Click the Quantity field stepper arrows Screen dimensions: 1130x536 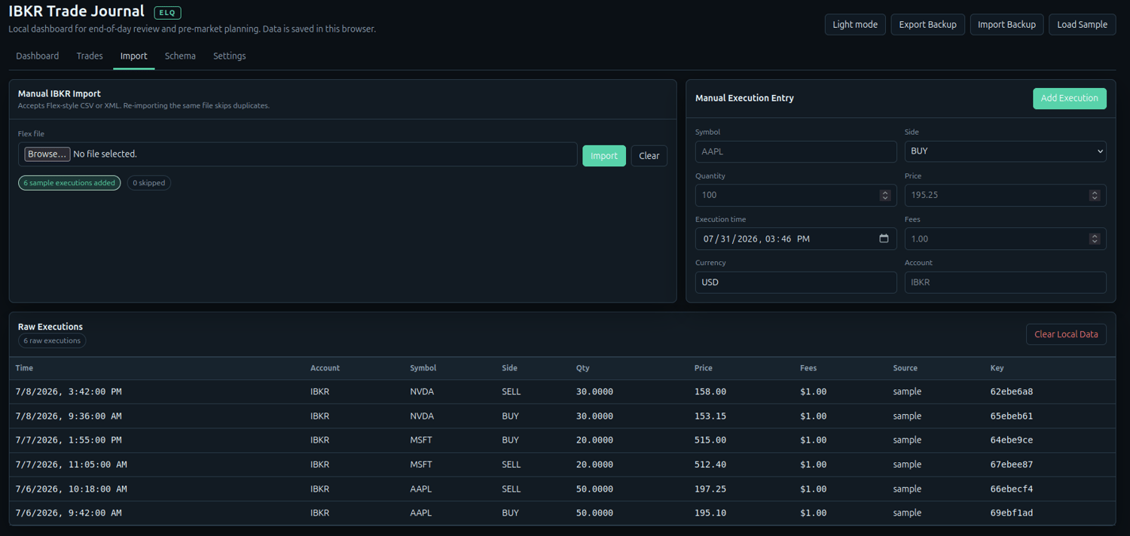(x=885, y=195)
